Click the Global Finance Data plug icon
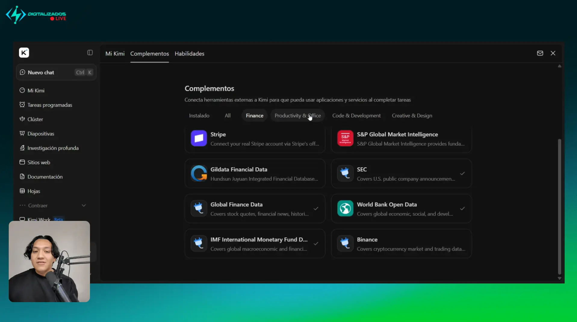This screenshot has height=322, width=577. [199, 208]
